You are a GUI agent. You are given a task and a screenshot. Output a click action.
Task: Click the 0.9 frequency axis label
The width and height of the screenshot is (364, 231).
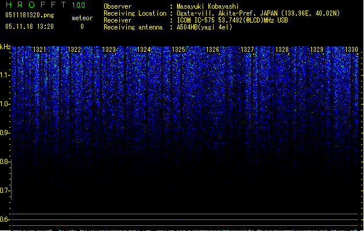(x=5, y=133)
